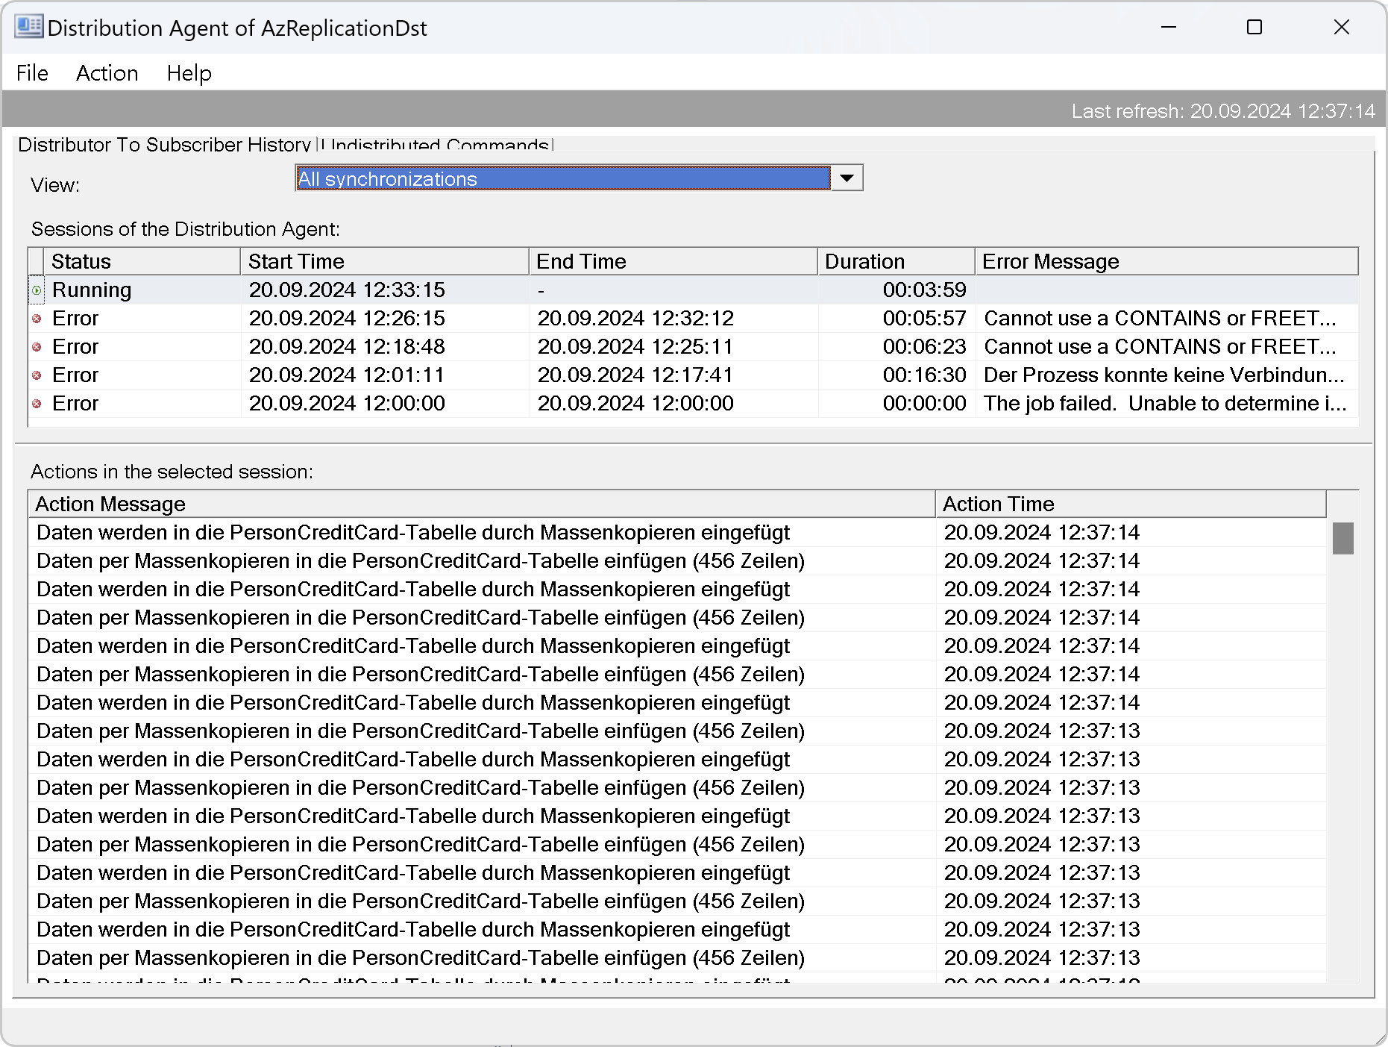Click the actions list scrollbar thumb
Viewport: 1388px width, 1047px height.
[x=1343, y=538]
